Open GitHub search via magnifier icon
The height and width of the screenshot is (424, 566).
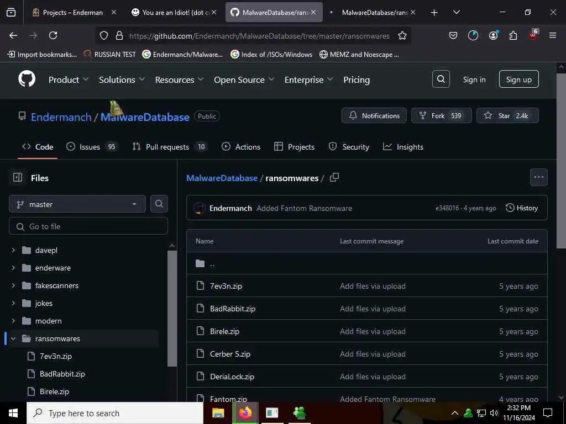point(441,79)
